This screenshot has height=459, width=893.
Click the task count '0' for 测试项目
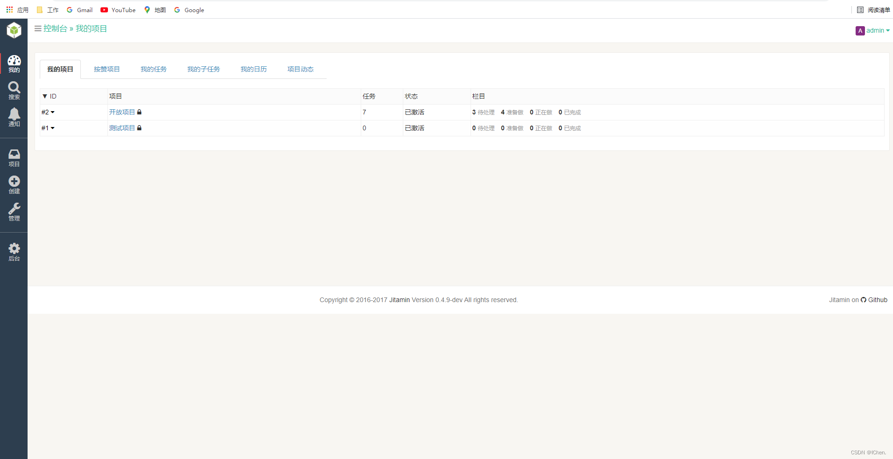[364, 128]
